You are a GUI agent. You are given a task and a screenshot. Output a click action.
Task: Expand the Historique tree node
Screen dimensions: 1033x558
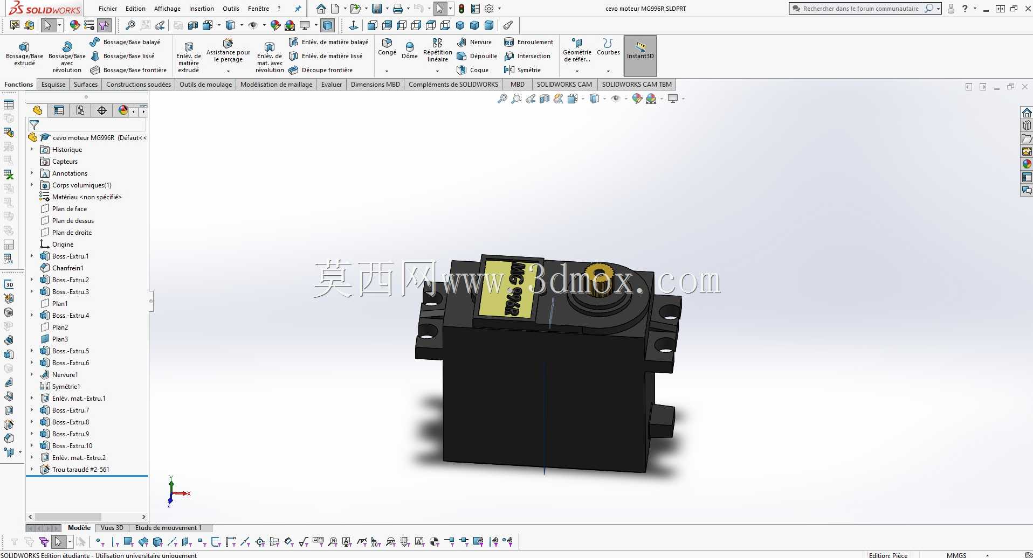[32, 150]
